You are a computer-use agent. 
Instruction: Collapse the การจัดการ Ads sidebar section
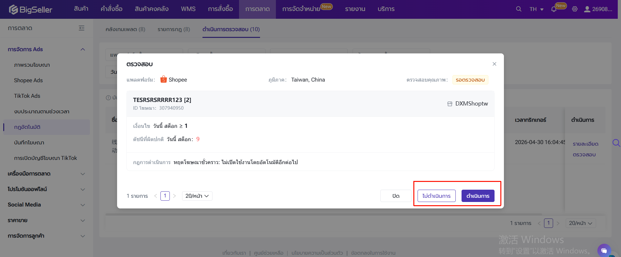[82, 49]
